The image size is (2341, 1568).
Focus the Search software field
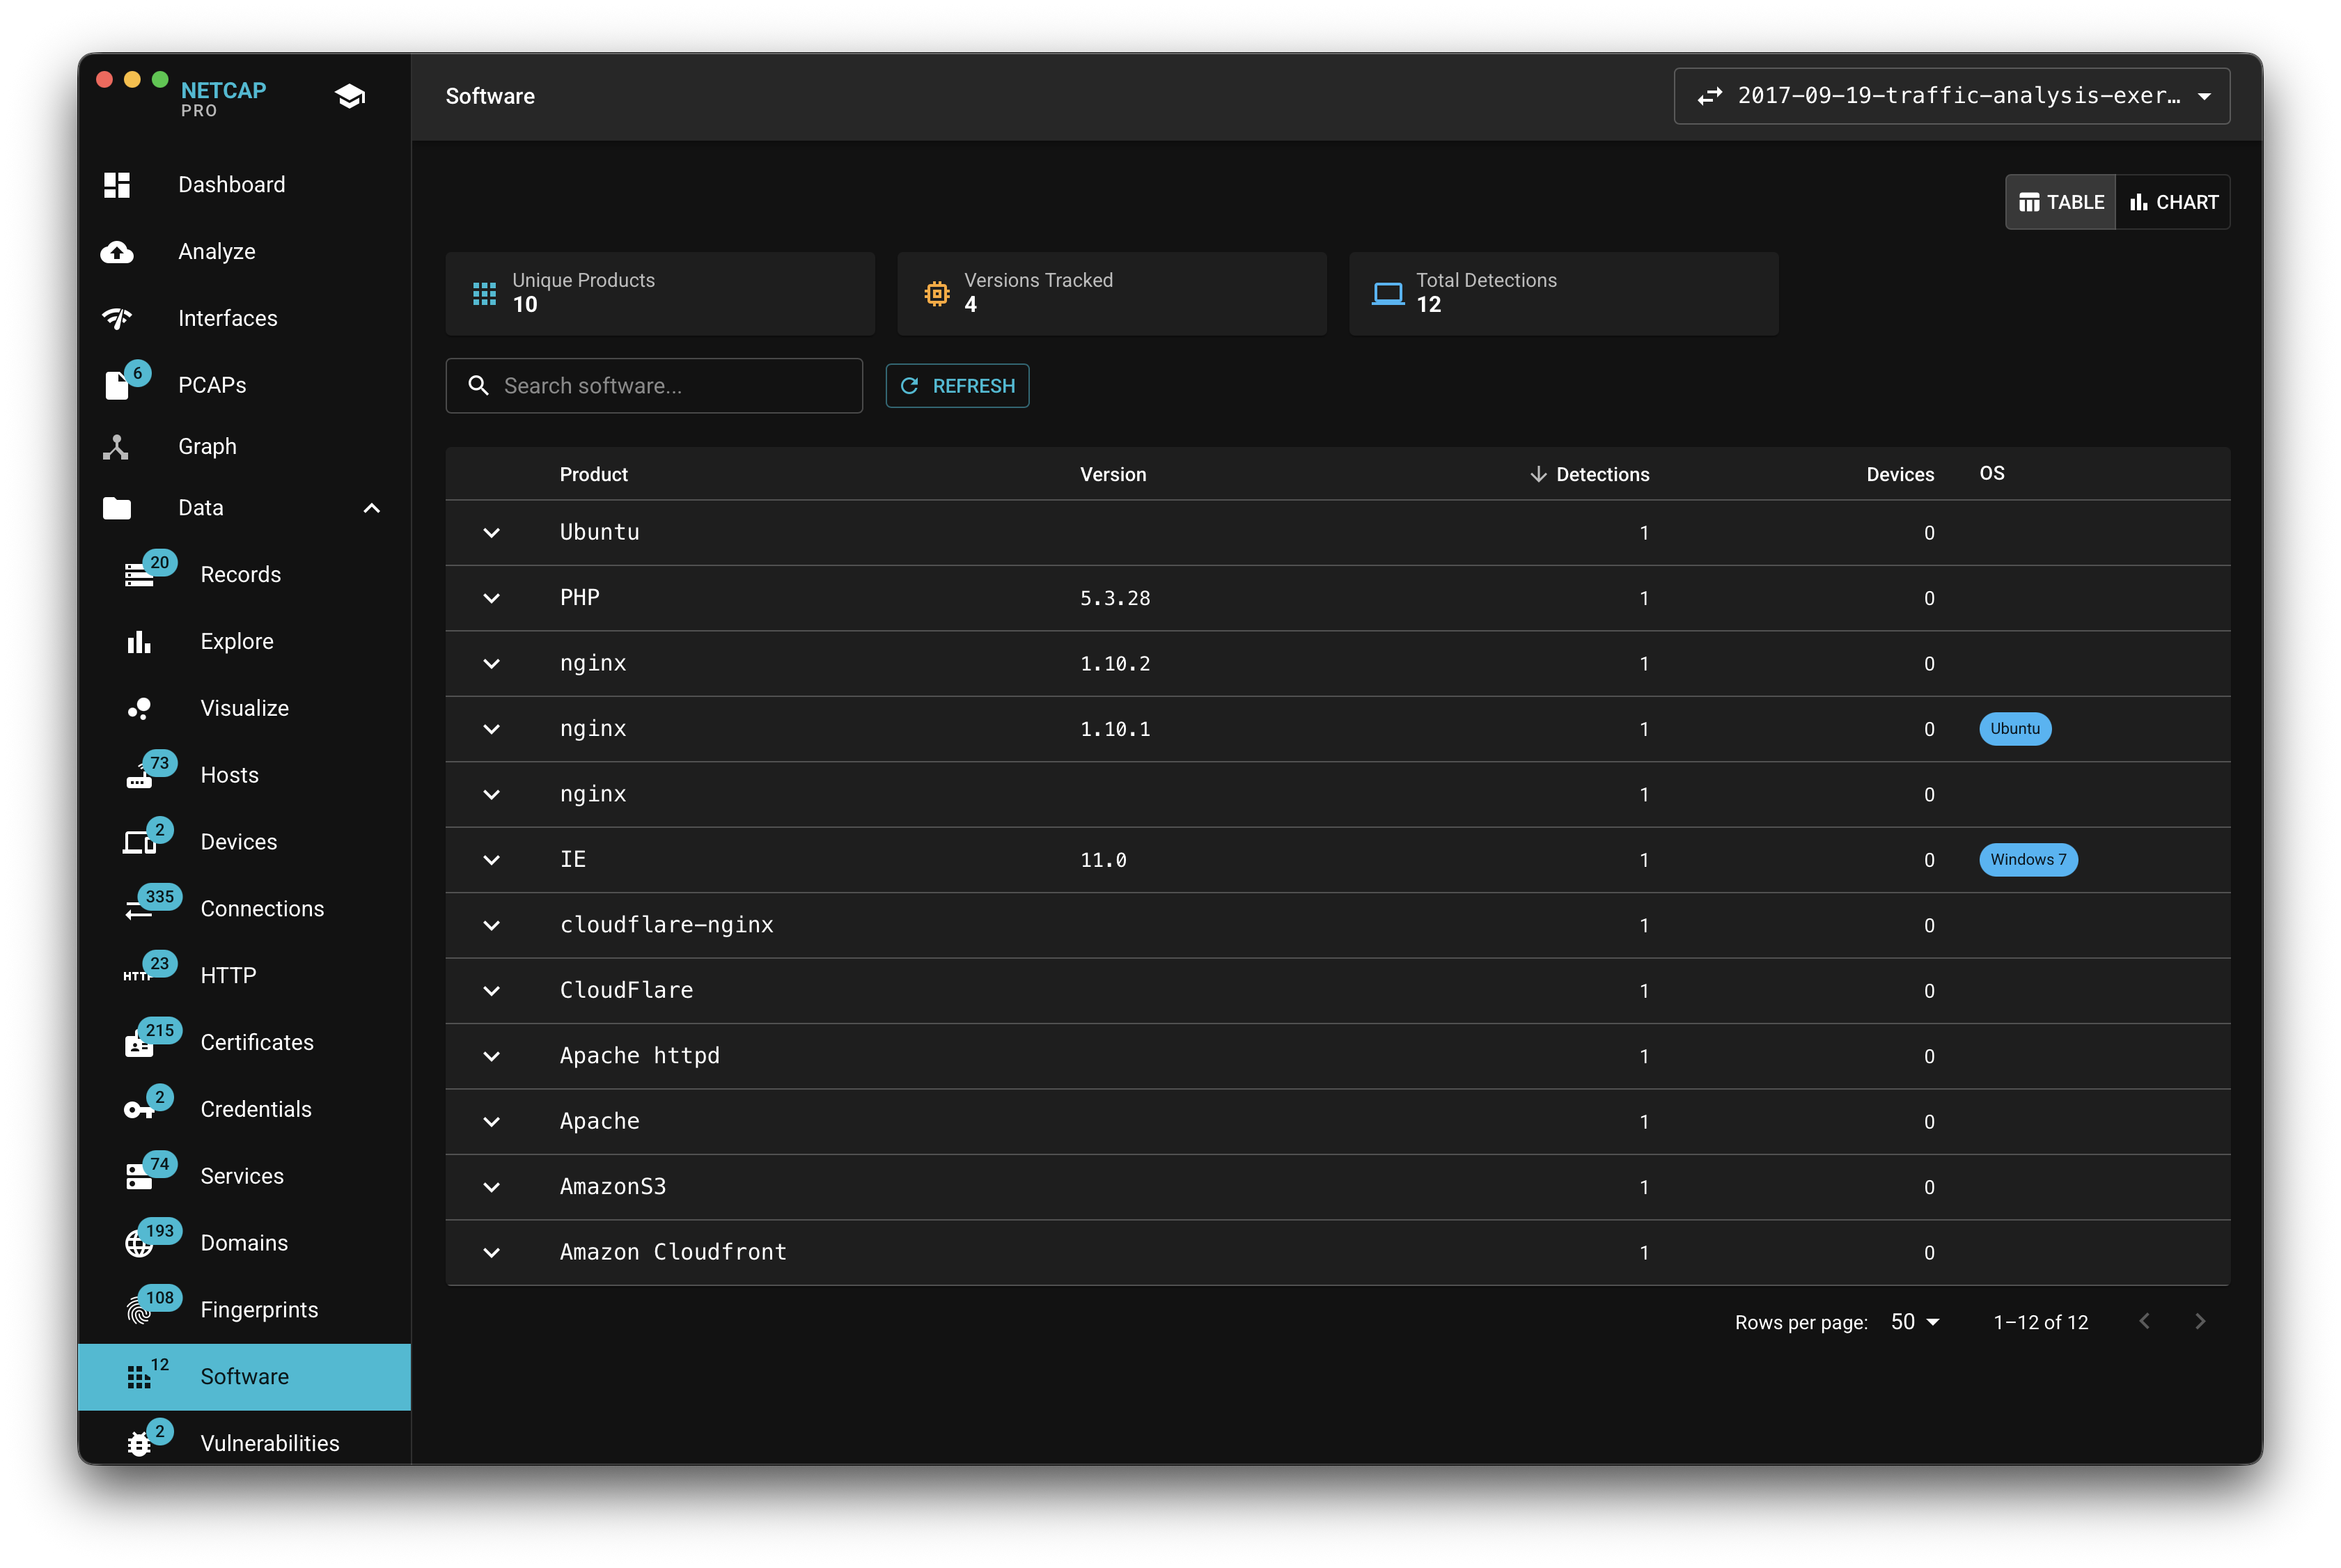[x=654, y=385]
